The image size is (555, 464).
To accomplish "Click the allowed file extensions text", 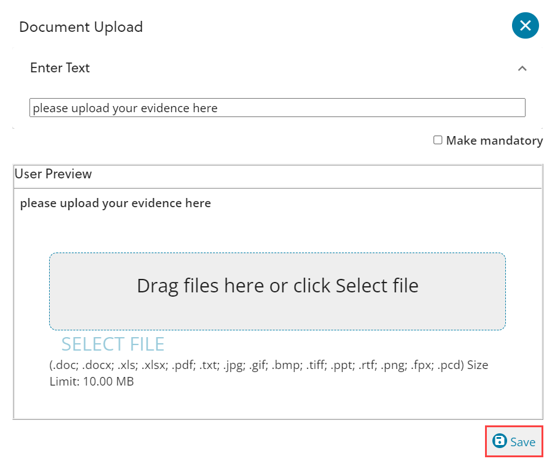I will click(257, 365).
